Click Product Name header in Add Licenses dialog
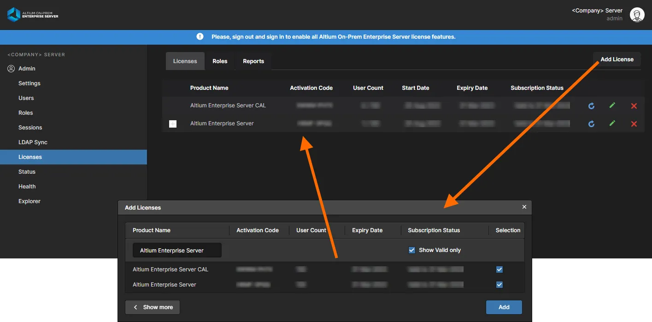The width and height of the screenshot is (652, 322). pos(152,230)
